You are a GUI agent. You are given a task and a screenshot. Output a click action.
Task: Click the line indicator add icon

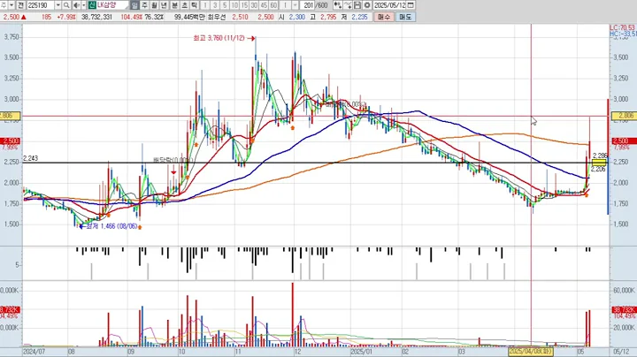coord(348,5)
